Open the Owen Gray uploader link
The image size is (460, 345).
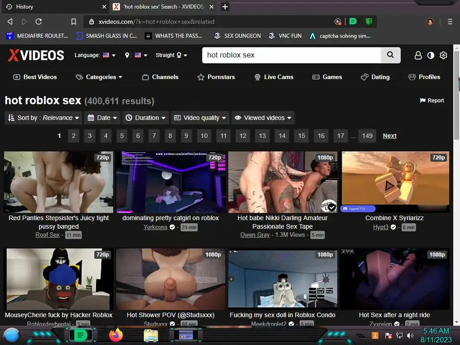255,234
